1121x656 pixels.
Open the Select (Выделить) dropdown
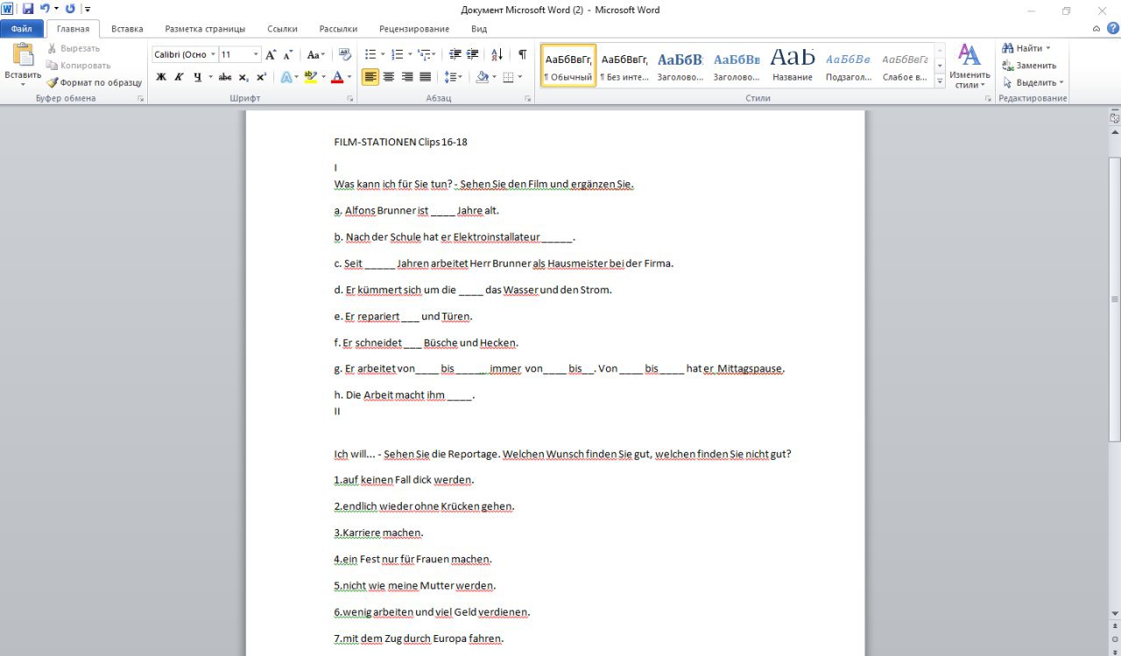(1033, 82)
